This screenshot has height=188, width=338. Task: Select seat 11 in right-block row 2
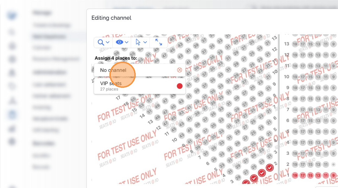coord(326,164)
